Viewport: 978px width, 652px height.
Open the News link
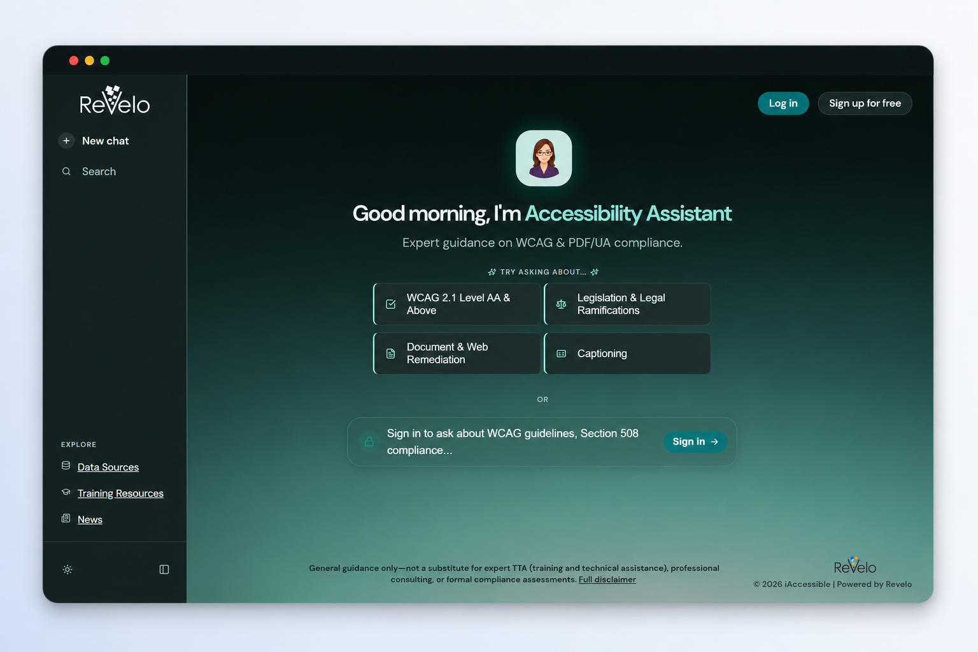pos(90,520)
